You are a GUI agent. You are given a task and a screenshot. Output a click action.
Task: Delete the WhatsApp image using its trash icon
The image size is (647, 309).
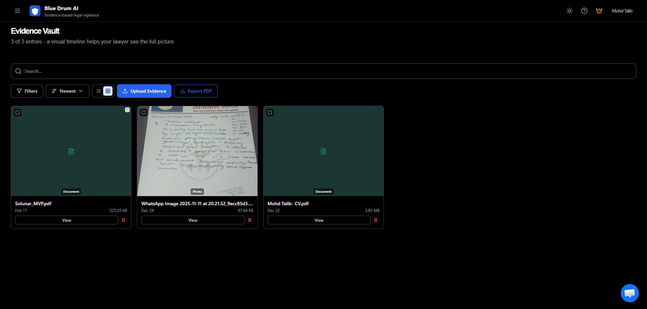pyautogui.click(x=249, y=220)
